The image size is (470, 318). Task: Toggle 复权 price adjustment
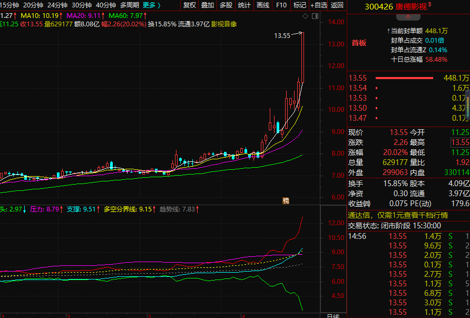click(190, 5)
